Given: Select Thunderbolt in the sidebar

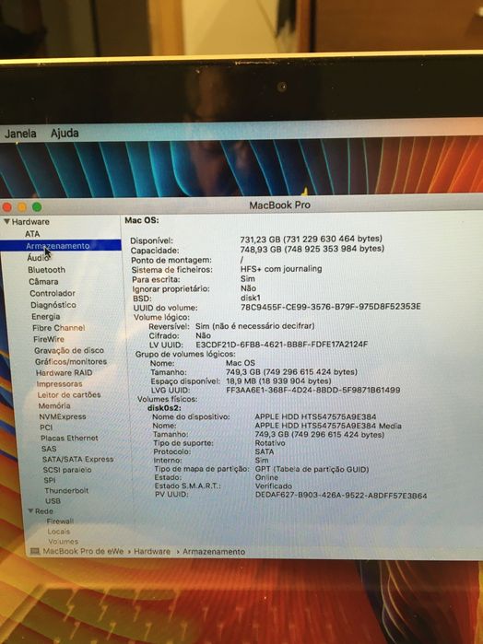Looking at the screenshot, I should point(66,490).
